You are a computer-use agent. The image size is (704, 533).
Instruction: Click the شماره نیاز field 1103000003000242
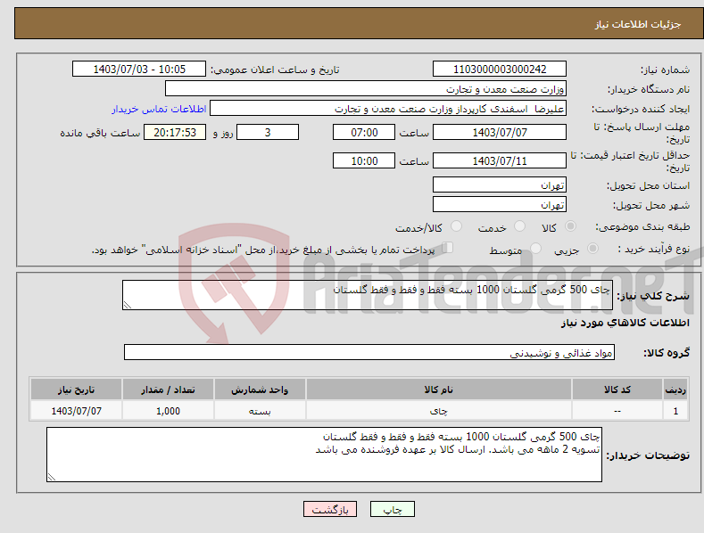tap(500, 70)
